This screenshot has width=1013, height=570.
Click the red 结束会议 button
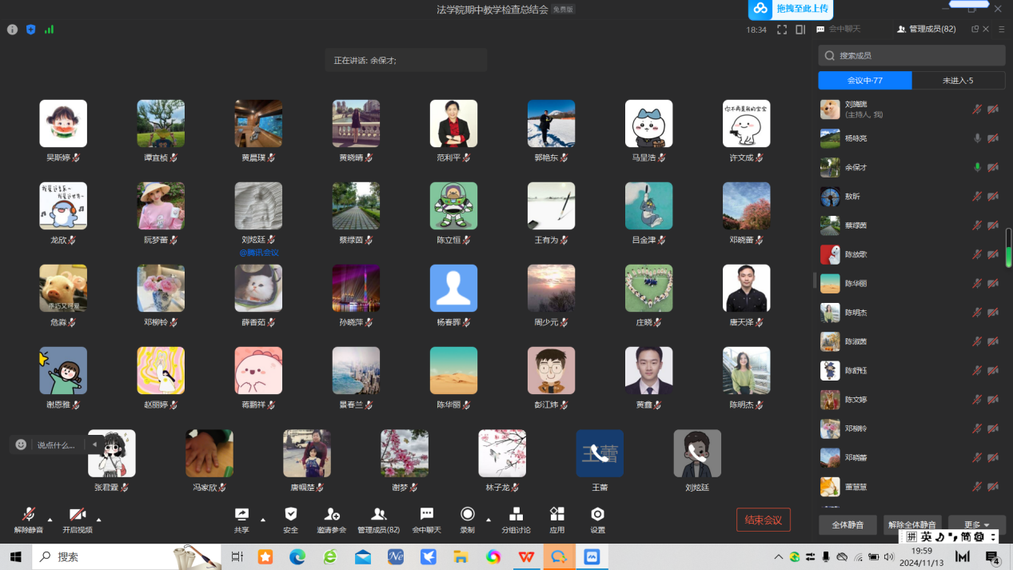[763, 520]
